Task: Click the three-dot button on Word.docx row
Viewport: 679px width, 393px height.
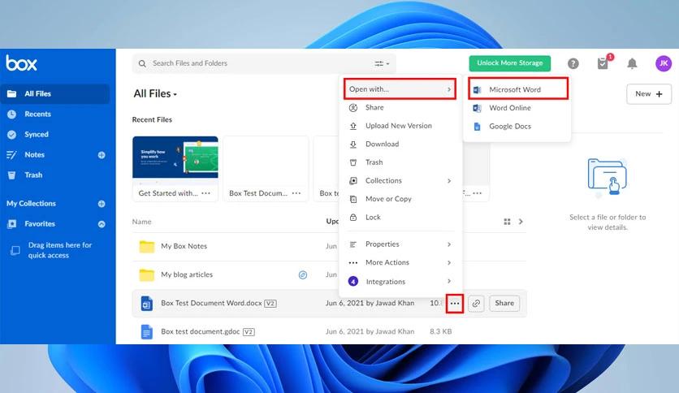Action: click(455, 304)
